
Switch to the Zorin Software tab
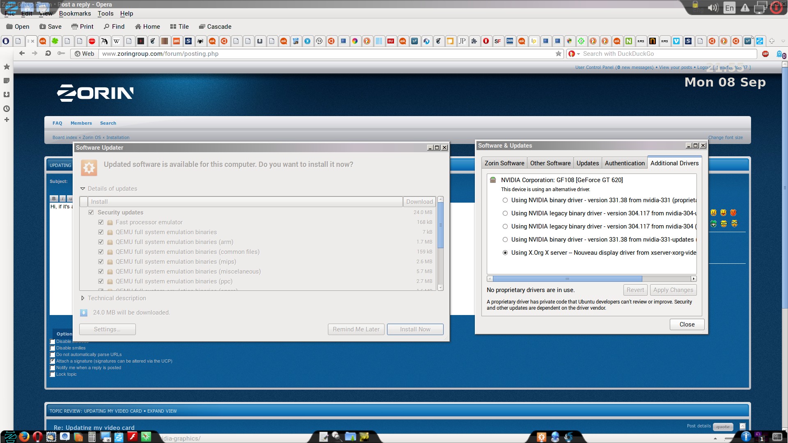click(504, 163)
